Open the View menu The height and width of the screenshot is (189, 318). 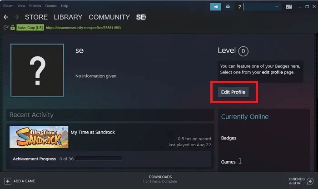tap(21, 6)
